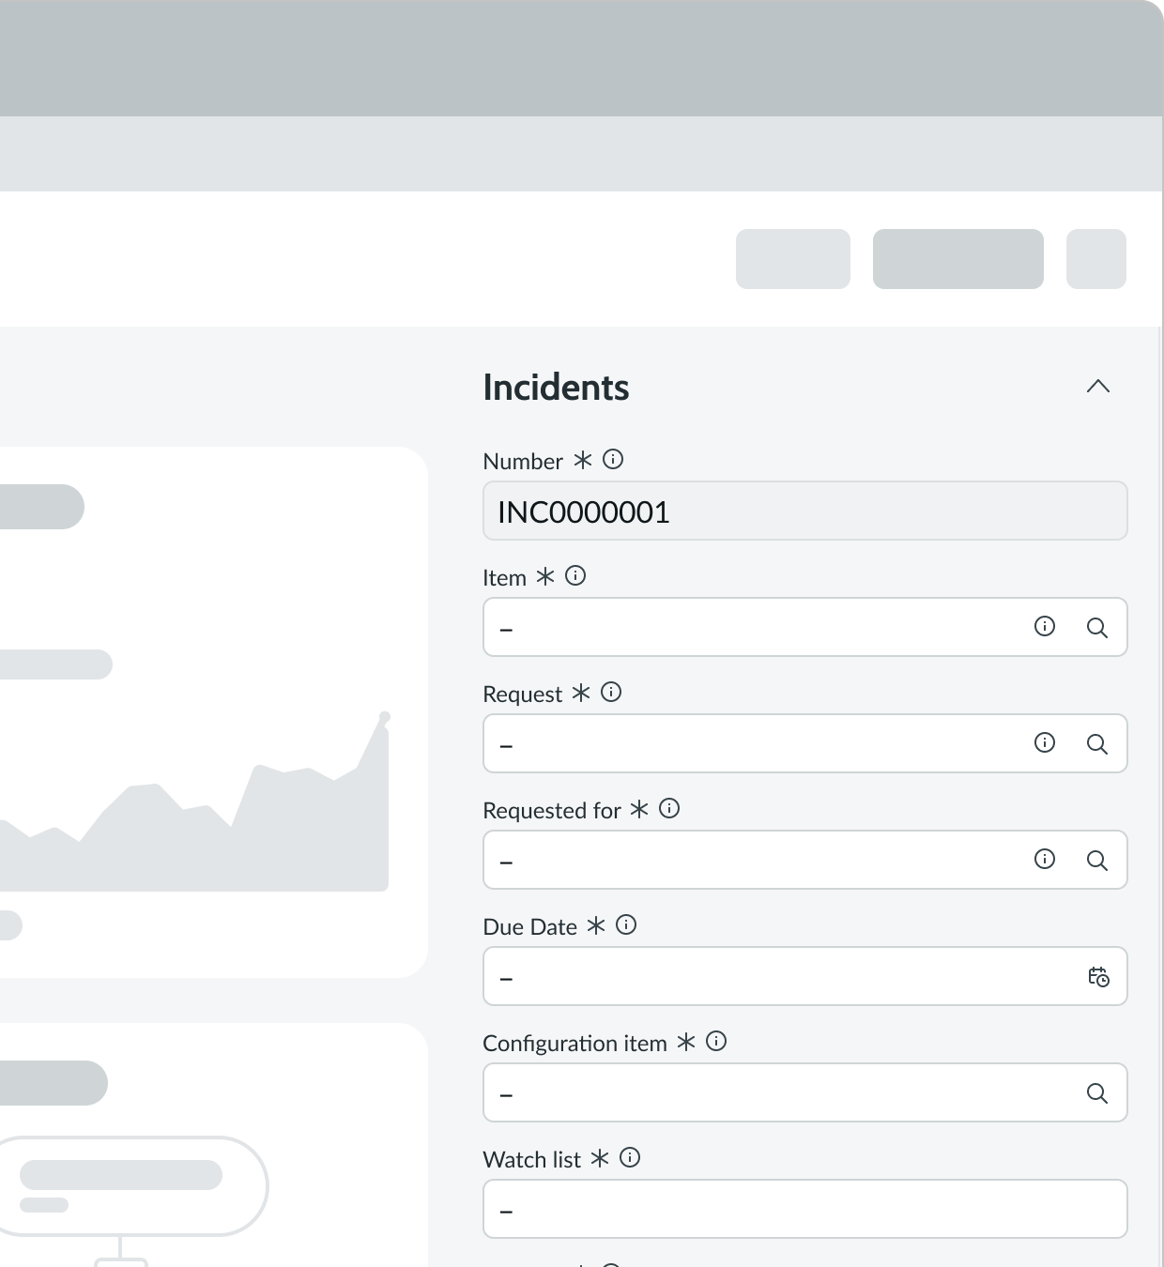The image size is (1164, 1267).
Task: Click the info icon inside the Request field
Action: 1044,743
